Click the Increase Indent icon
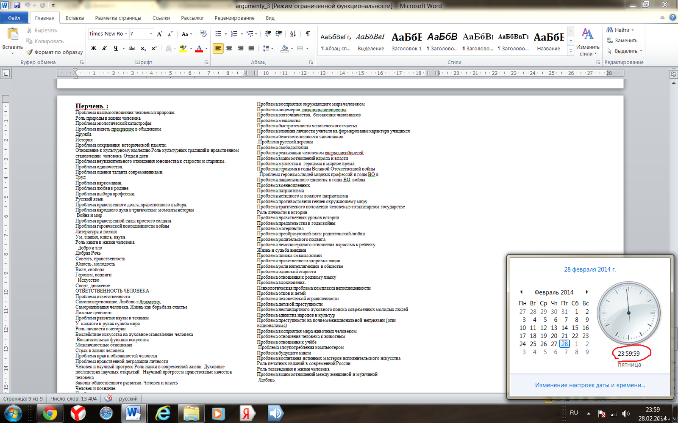 pyautogui.click(x=278, y=34)
